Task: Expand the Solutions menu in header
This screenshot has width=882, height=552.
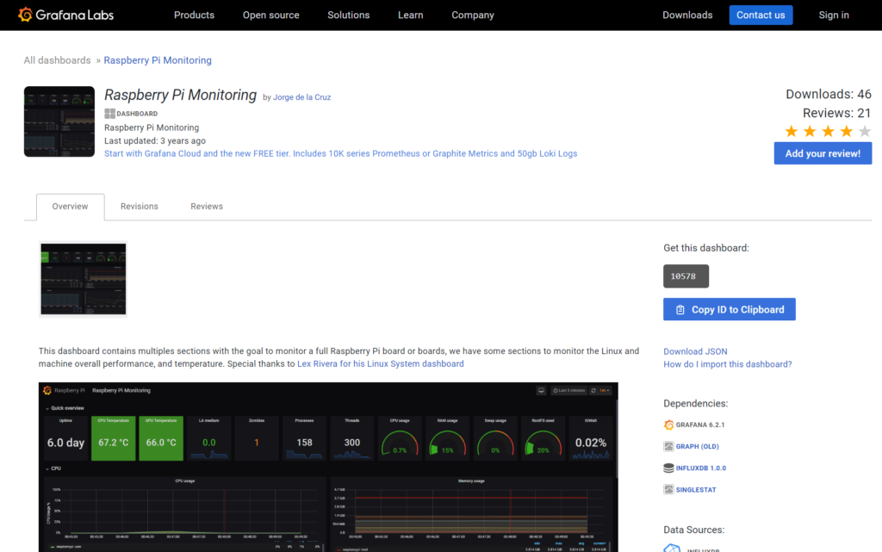Action: [x=348, y=15]
